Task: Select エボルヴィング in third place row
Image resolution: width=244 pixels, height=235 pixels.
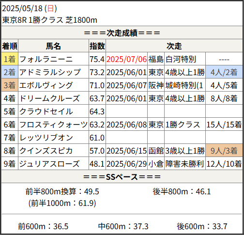Action: pos(46,85)
